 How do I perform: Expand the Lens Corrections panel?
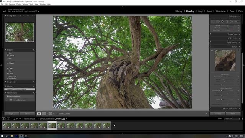[x=240, y=108]
